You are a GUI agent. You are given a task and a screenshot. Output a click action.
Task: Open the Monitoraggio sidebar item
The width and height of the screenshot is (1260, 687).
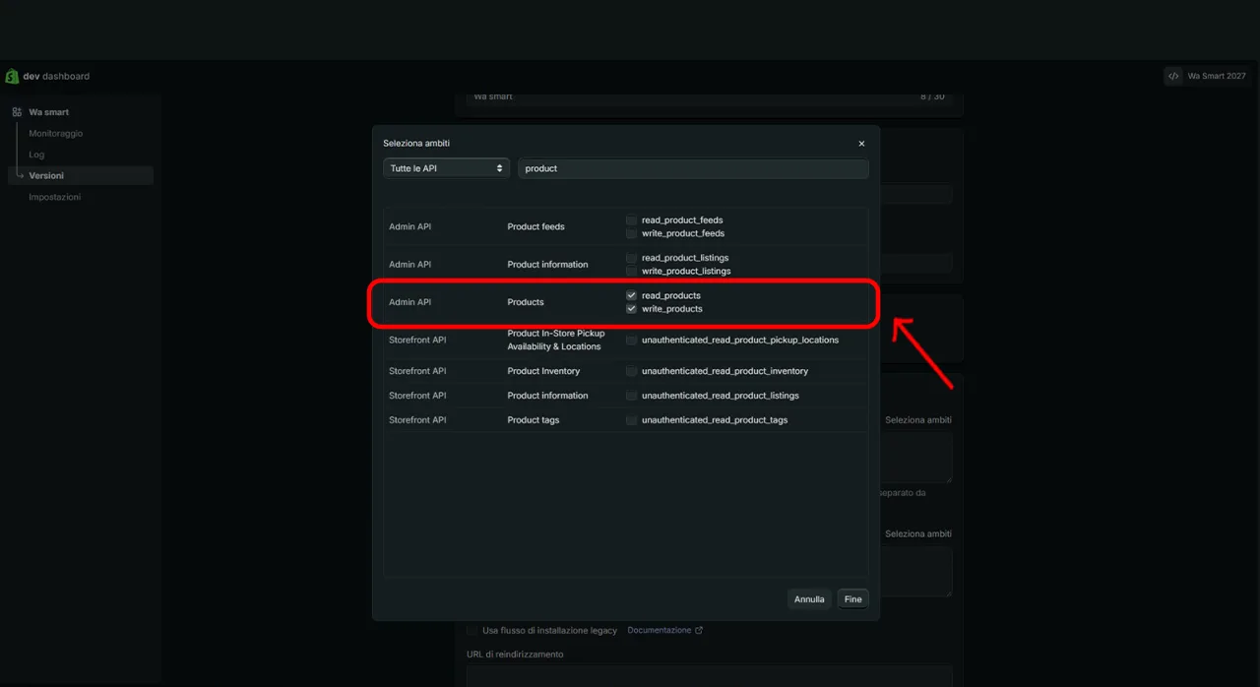tap(55, 134)
